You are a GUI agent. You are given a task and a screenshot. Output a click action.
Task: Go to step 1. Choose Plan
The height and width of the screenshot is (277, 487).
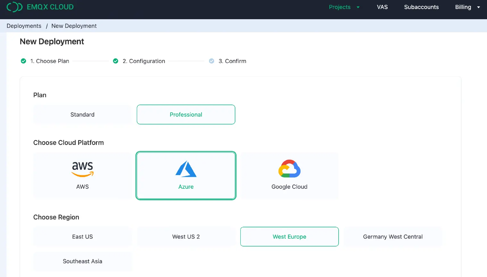click(50, 61)
